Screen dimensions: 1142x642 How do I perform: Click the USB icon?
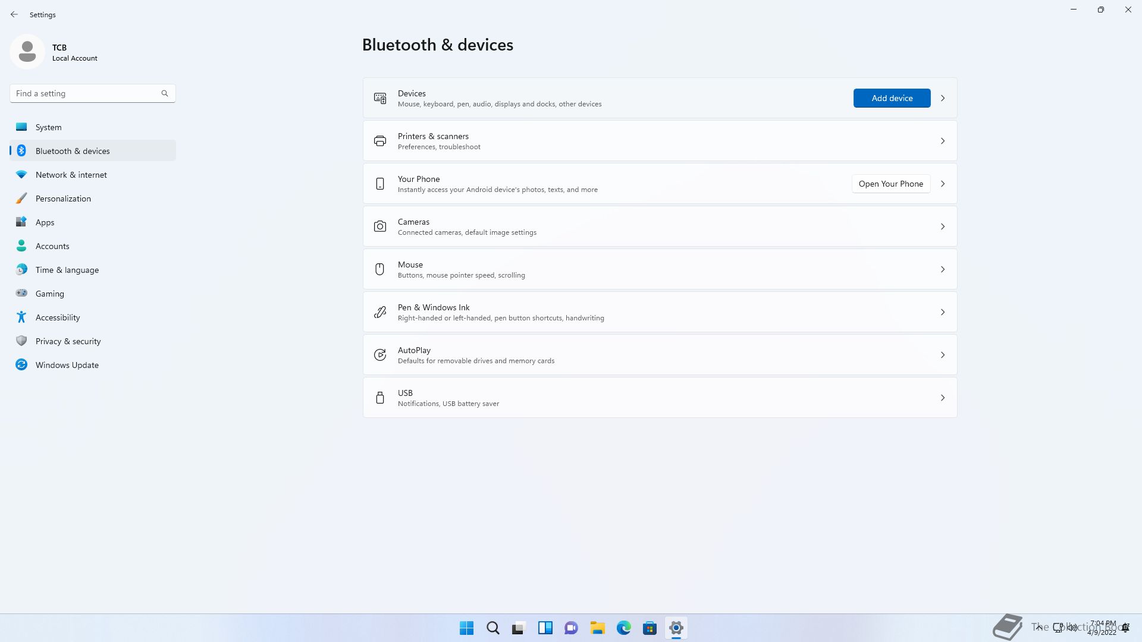(380, 398)
